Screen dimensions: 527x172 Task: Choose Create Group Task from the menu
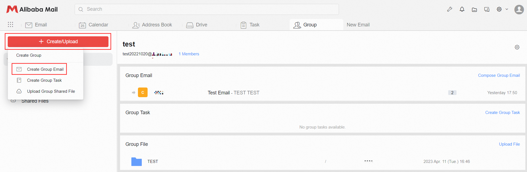click(44, 80)
